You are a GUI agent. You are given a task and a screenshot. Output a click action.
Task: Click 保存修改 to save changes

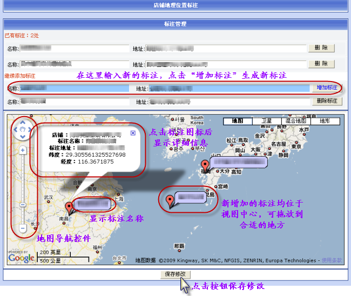[x=175, y=274]
